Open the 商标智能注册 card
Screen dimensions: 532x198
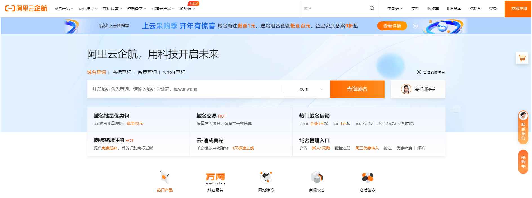point(138,144)
